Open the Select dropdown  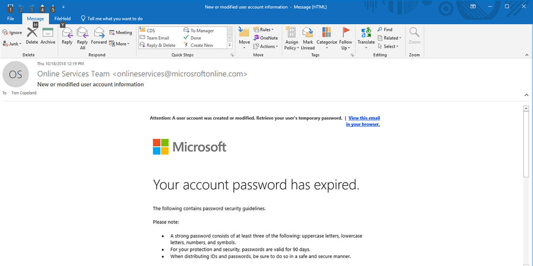[388, 46]
